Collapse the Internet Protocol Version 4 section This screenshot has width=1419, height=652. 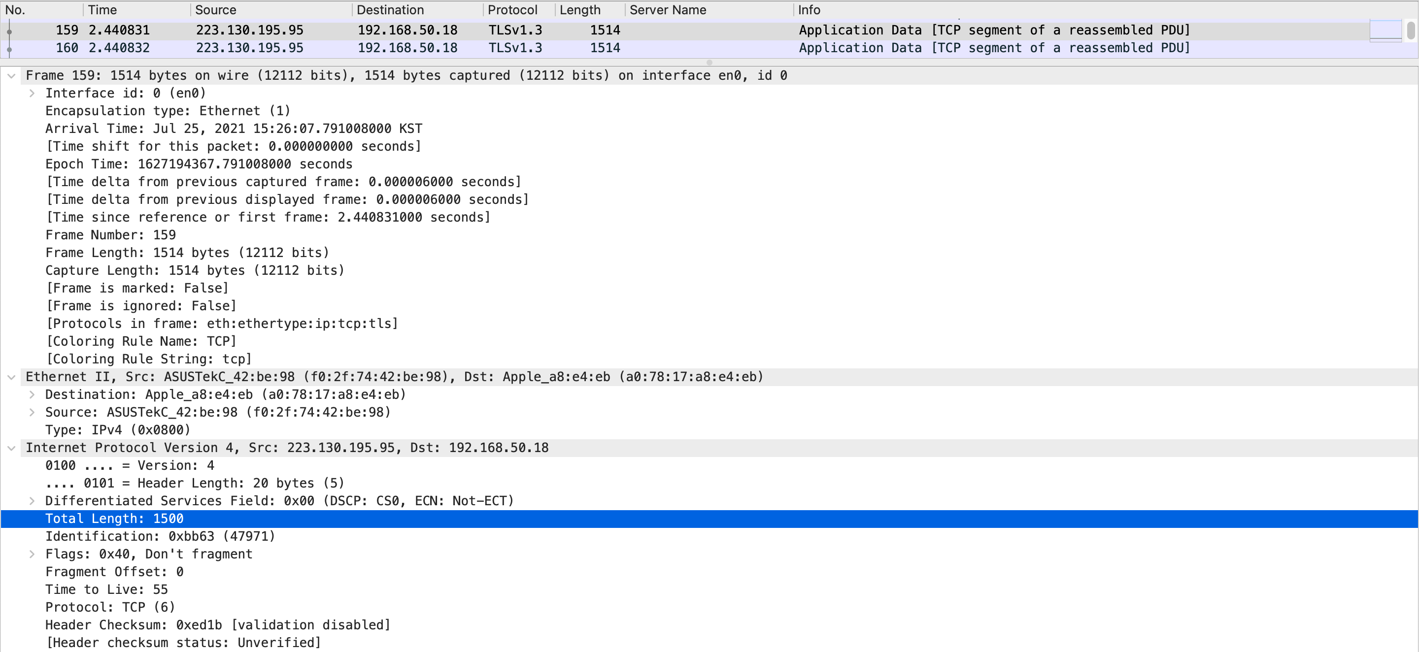11,448
